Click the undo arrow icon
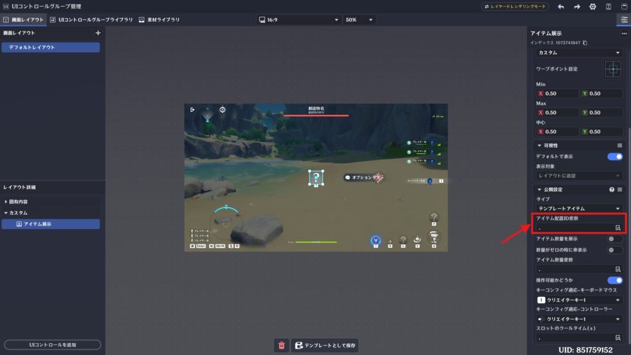This screenshot has width=631, height=355. 561,6
